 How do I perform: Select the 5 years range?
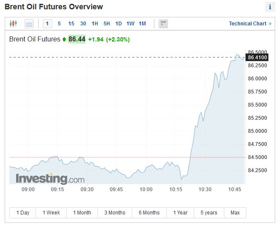point(209,213)
